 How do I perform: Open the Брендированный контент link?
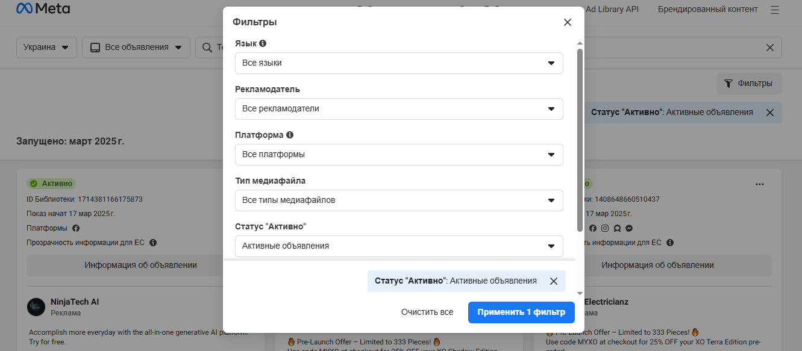click(707, 9)
